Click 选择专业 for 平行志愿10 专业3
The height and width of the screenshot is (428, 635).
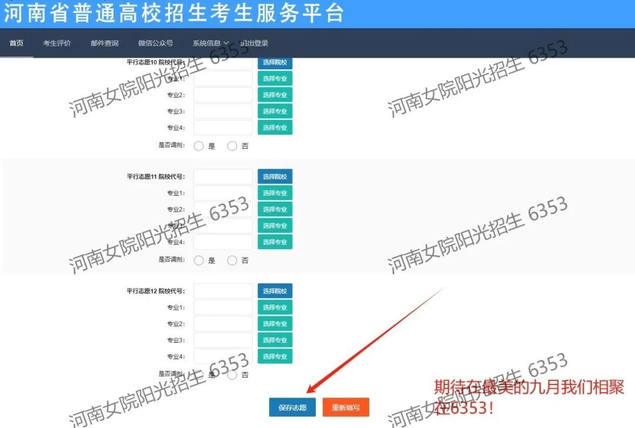click(x=275, y=111)
